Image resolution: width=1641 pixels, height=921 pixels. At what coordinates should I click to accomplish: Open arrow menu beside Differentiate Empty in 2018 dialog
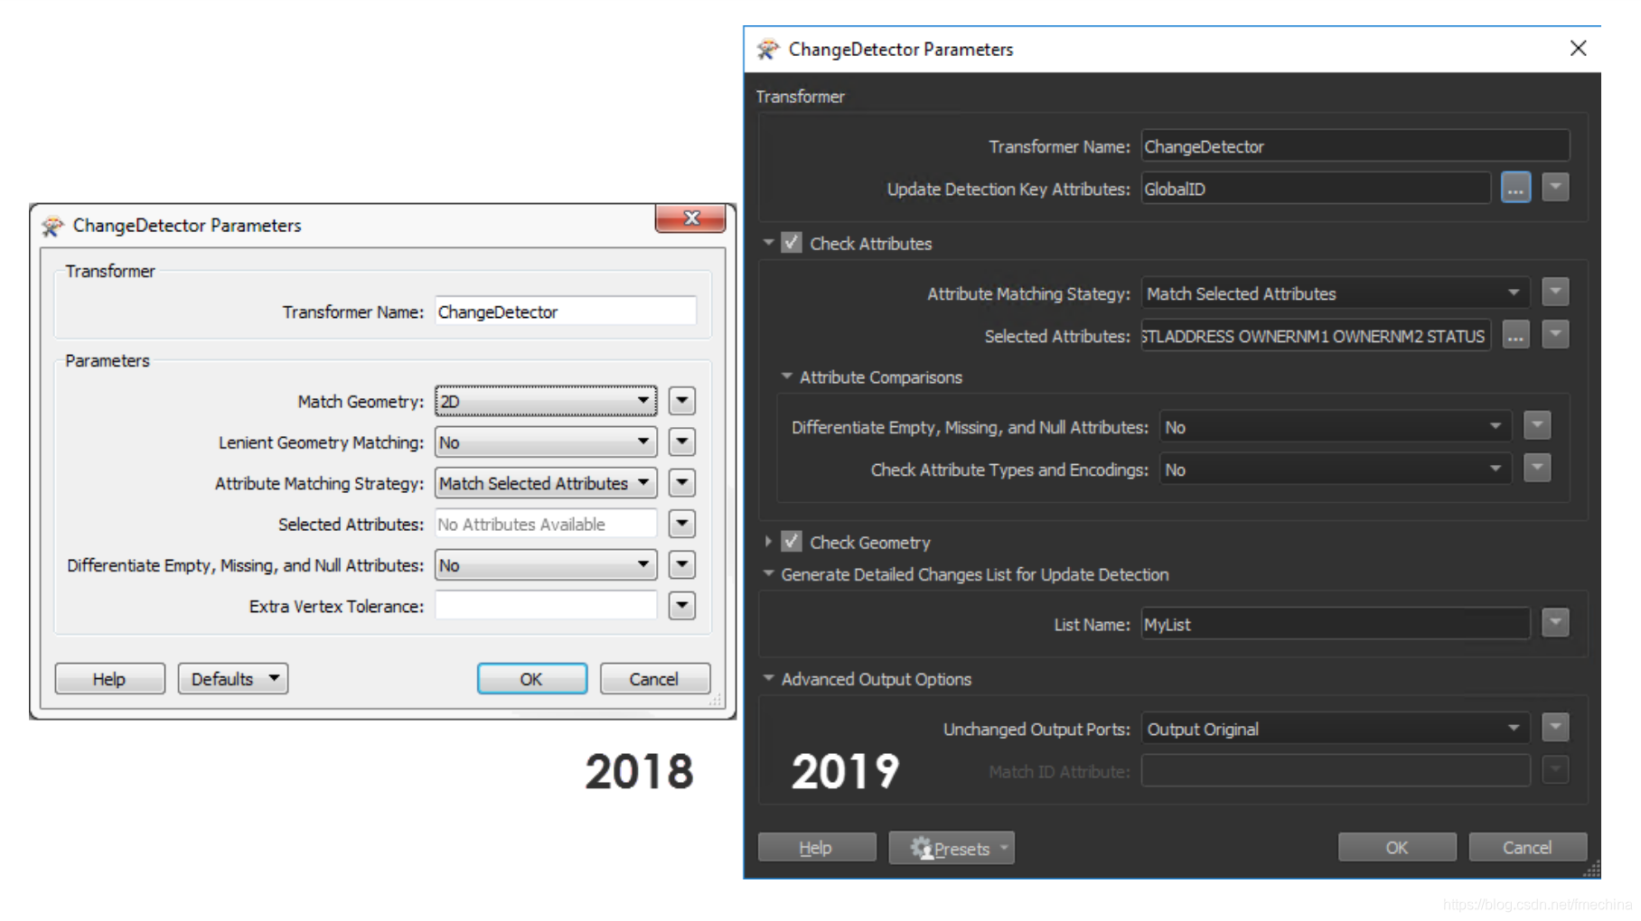682,565
